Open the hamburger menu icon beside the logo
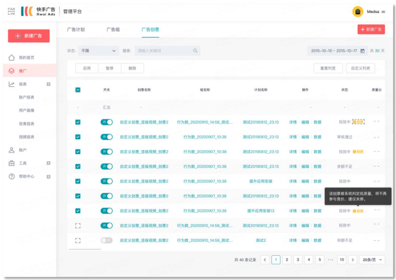The height and width of the screenshot is (280, 396). coord(11,11)
